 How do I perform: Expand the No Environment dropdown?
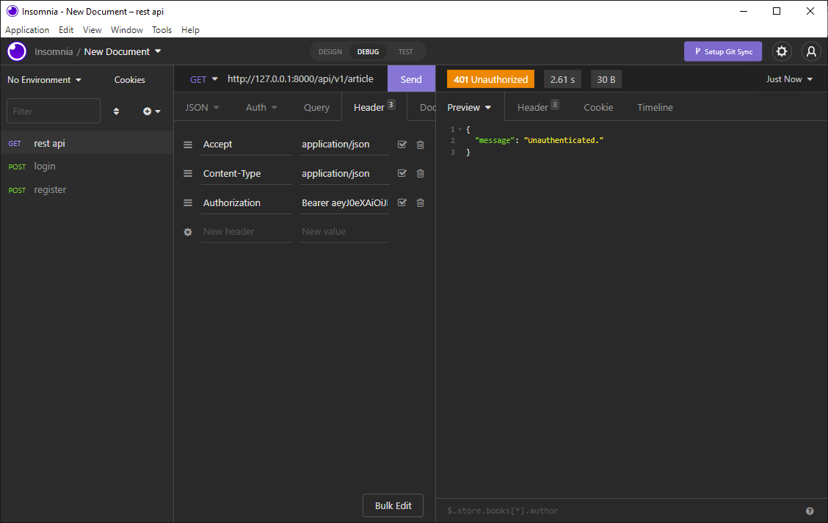[44, 79]
